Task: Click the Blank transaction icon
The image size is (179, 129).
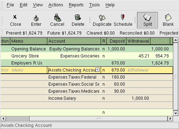Action: click(168, 17)
